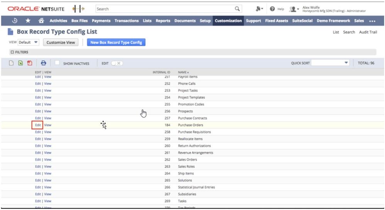
Task: Click the Oracle NetSuite logo
Action: click(x=36, y=9)
